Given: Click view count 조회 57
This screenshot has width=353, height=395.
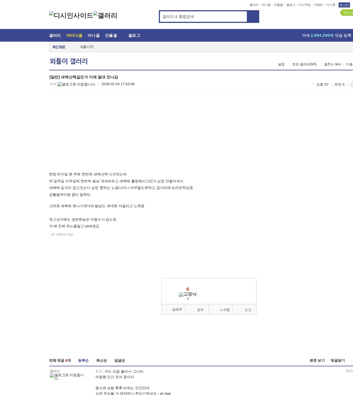Looking at the screenshot, I should [322, 85].
